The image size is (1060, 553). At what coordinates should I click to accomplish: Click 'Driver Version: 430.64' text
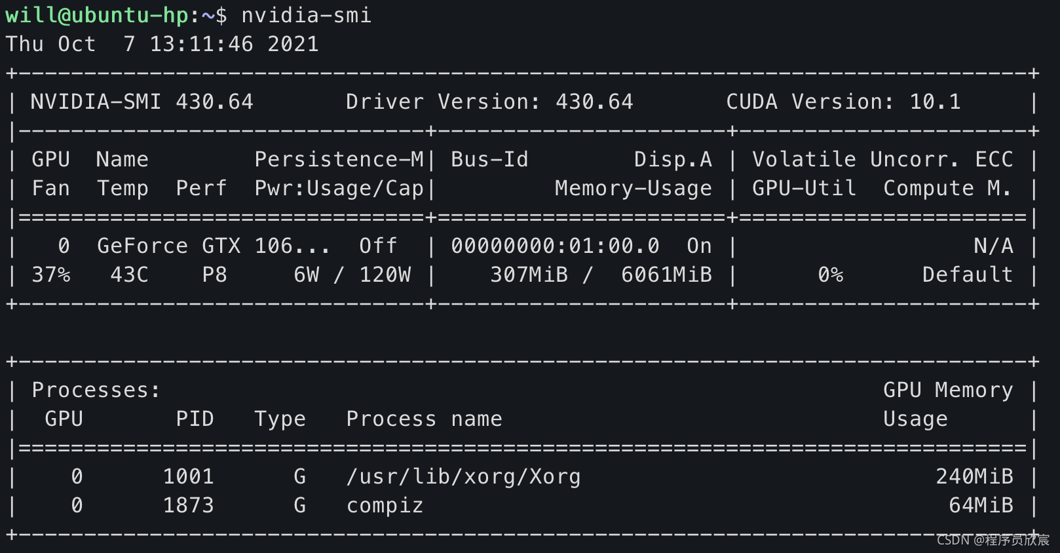pyautogui.click(x=489, y=102)
